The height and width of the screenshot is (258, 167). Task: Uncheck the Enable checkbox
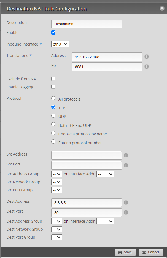53,33
